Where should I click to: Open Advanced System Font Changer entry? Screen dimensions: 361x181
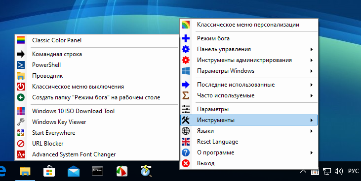click(x=97, y=154)
